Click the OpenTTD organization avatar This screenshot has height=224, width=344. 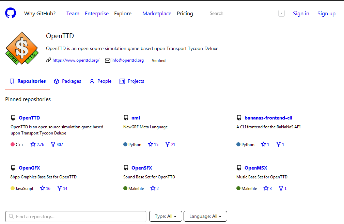tap(22, 48)
